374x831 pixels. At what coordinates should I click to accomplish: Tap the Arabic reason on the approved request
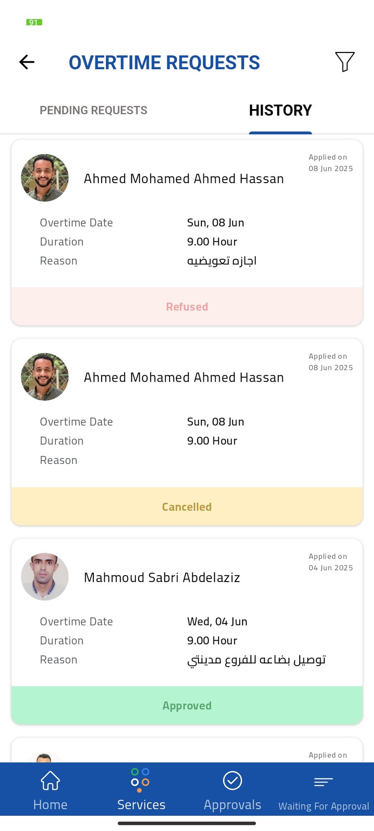tap(256, 660)
